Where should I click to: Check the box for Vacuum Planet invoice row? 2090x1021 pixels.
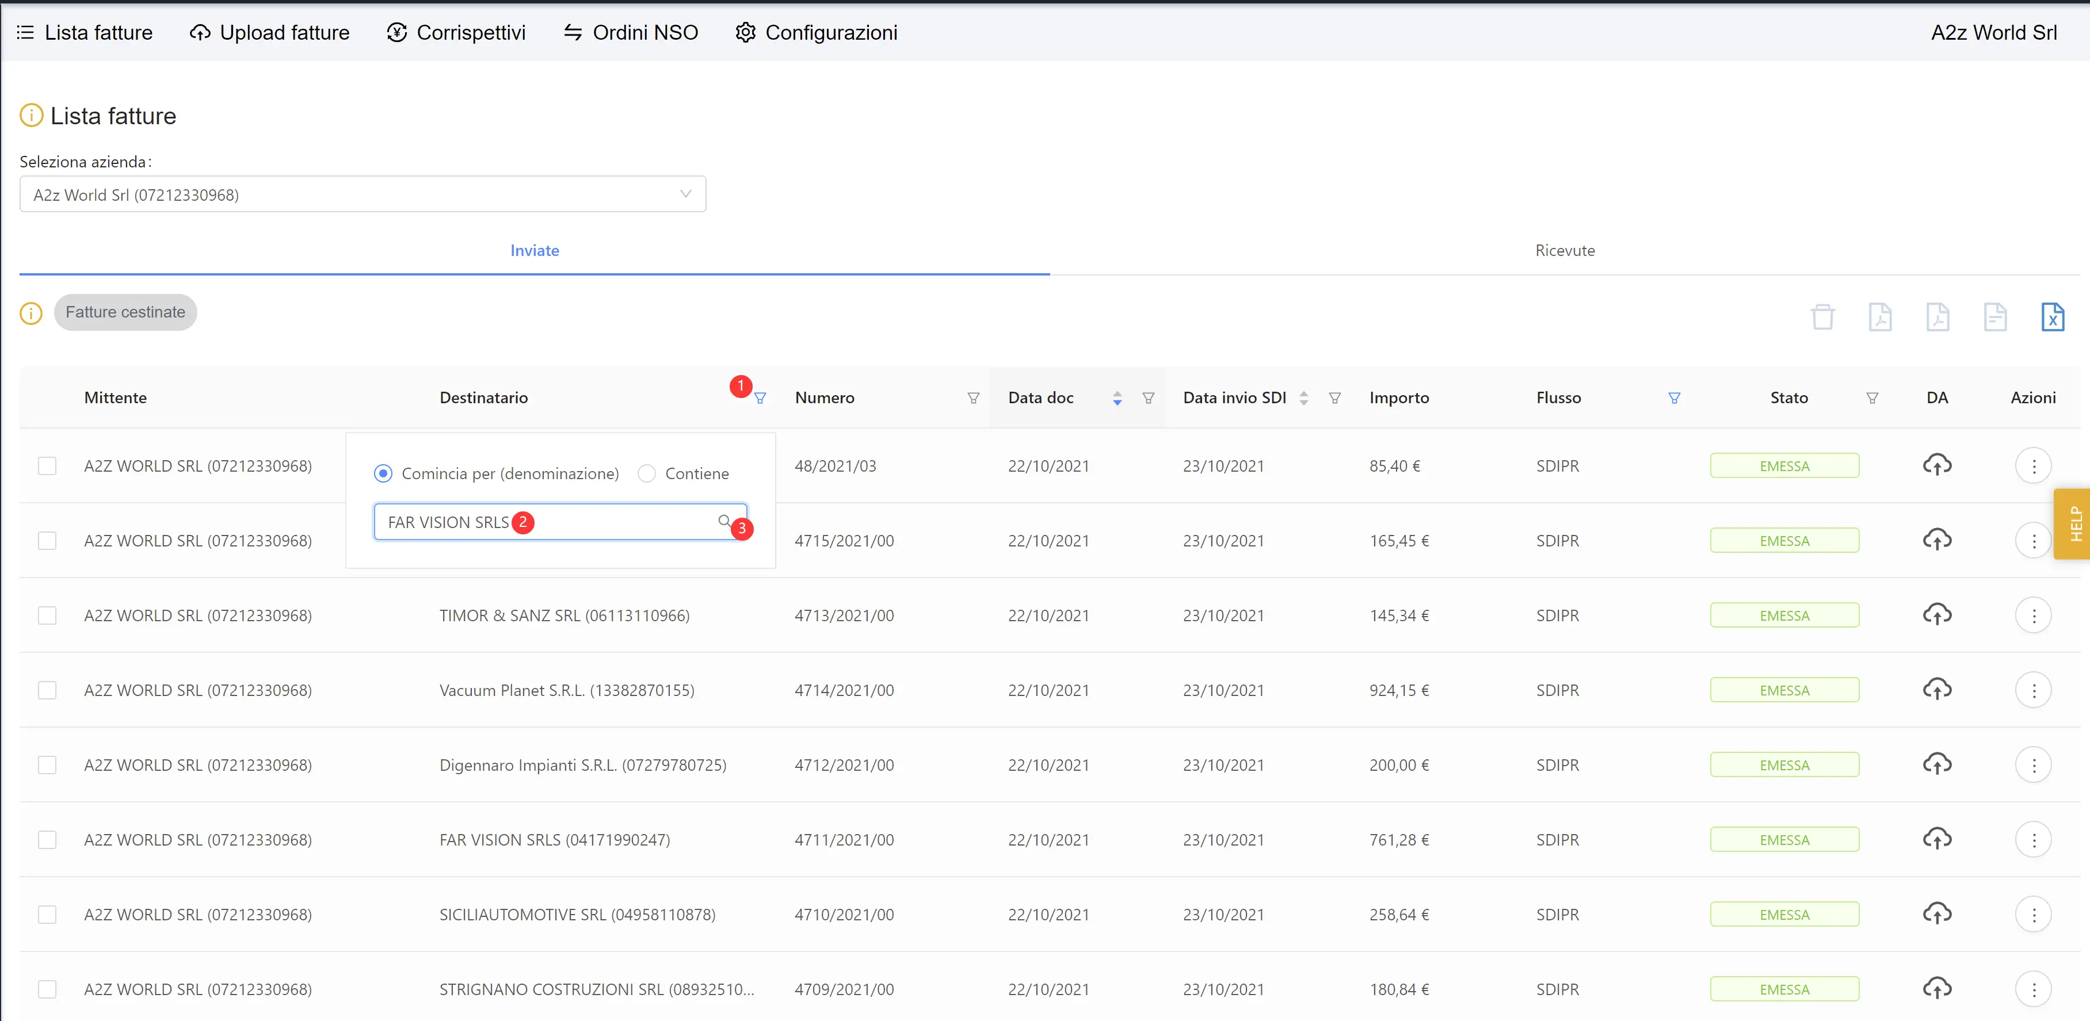click(47, 690)
